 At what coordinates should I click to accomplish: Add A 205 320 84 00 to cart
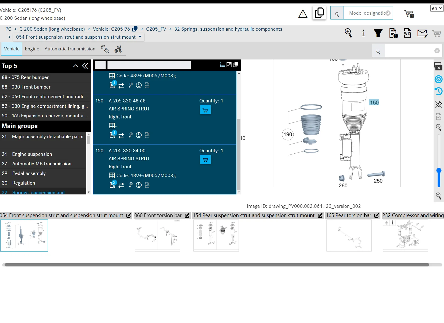[x=205, y=159]
